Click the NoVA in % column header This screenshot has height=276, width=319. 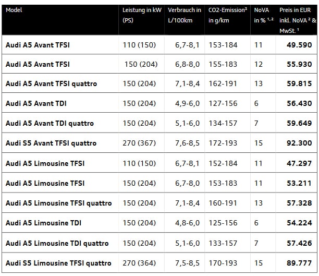point(262,15)
